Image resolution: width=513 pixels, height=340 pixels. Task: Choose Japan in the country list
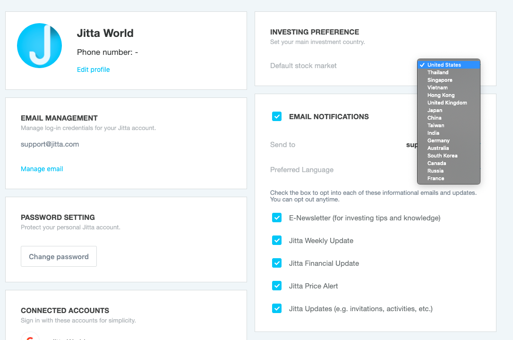pyautogui.click(x=435, y=110)
